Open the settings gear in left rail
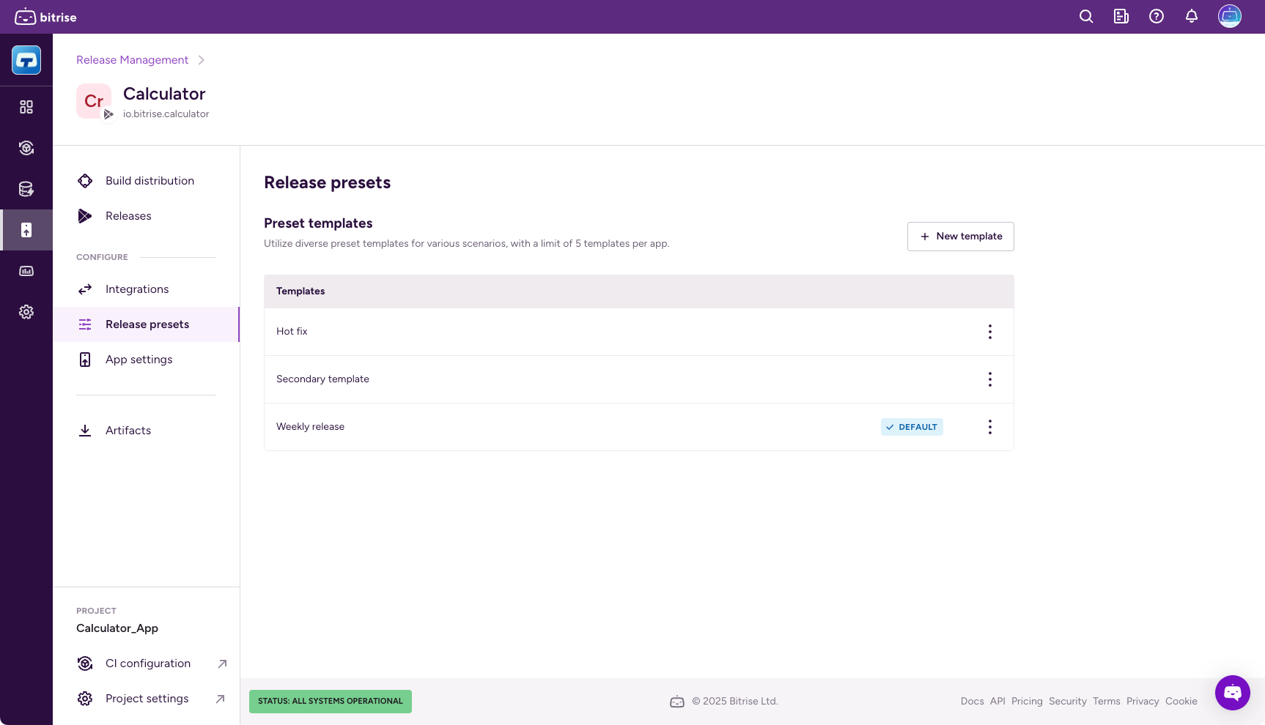1265x725 pixels. 26,312
